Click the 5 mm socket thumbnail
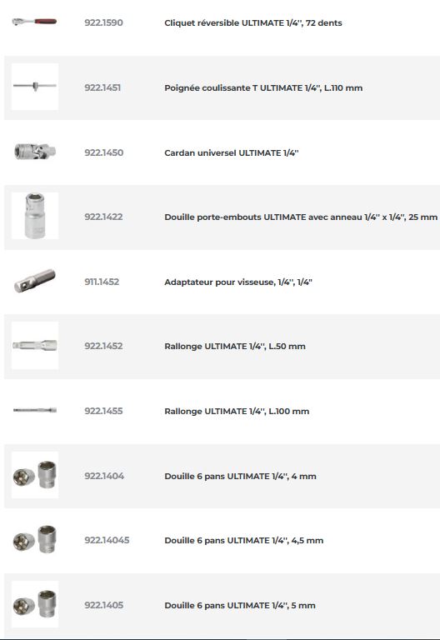 [35, 604]
